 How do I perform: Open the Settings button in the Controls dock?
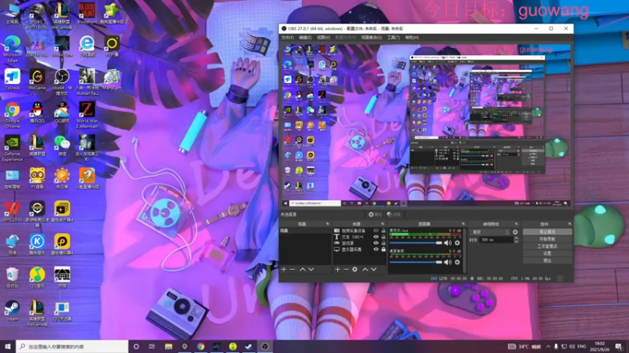tap(547, 253)
